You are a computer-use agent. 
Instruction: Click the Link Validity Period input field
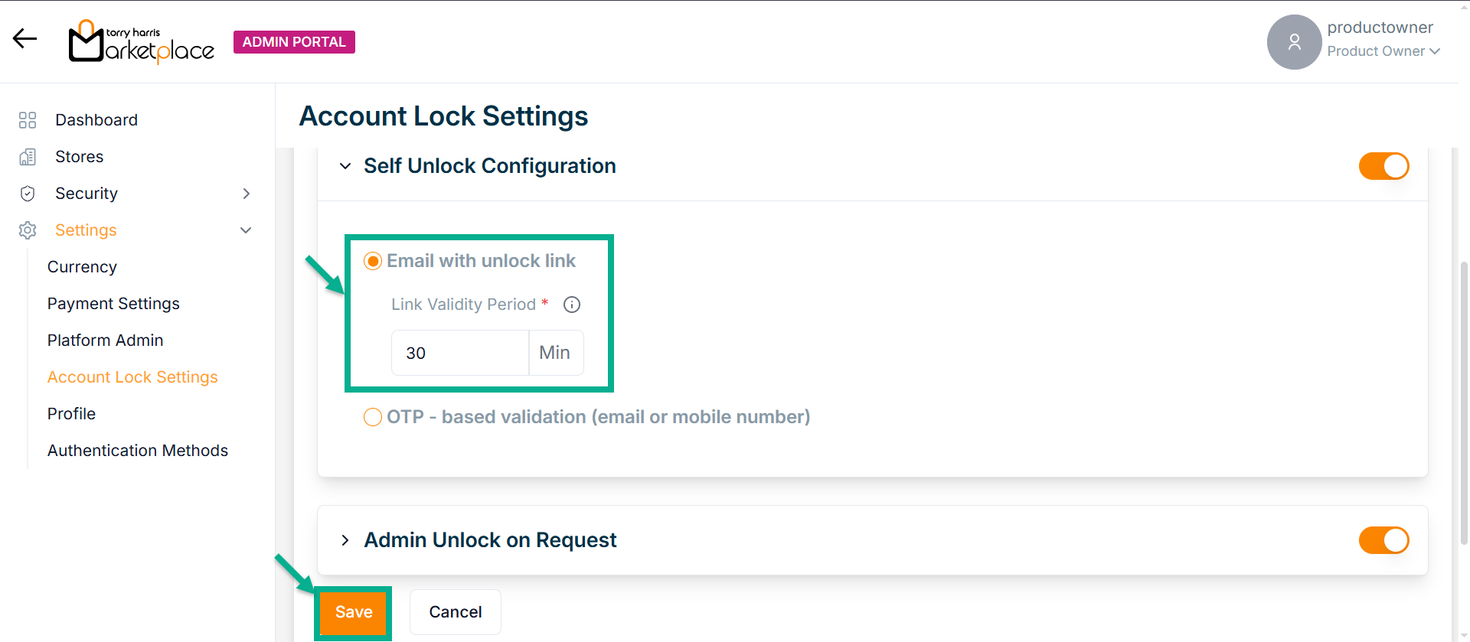point(459,353)
